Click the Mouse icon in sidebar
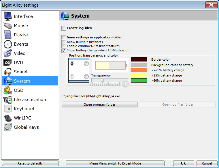 (x=8, y=25)
